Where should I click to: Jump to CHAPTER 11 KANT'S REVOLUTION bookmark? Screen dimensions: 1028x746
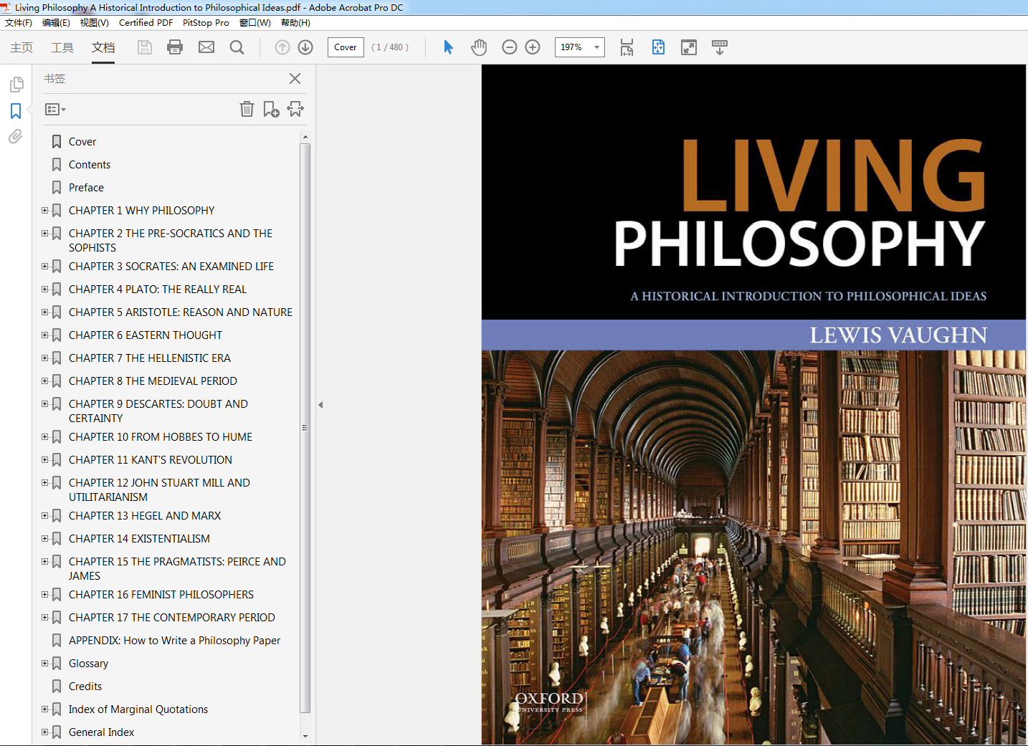pyautogui.click(x=151, y=460)
